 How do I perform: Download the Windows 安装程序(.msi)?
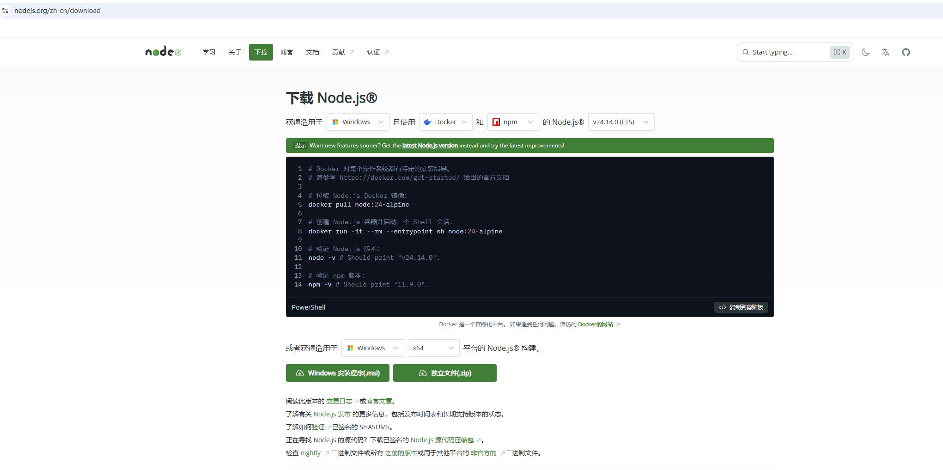click(x=338, y=373)
